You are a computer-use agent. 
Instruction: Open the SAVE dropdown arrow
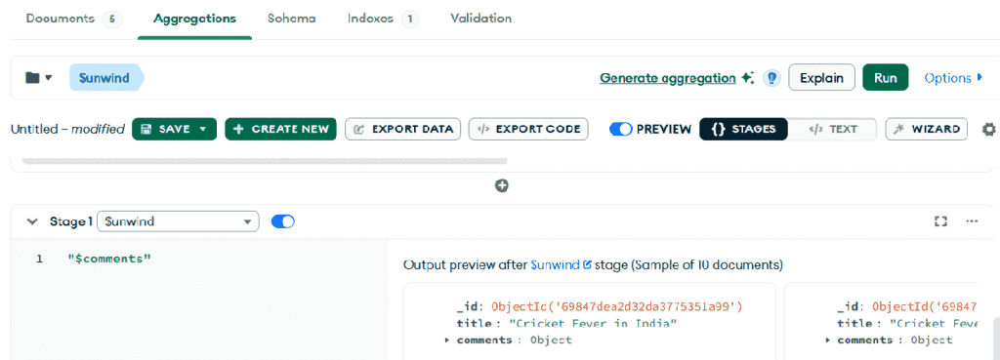point(203,130)
